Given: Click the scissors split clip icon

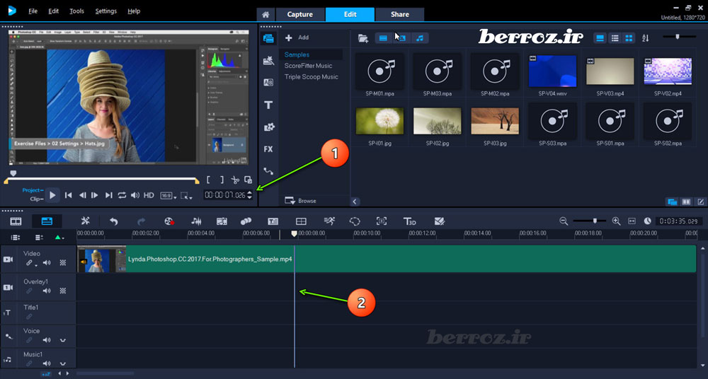Looking at the screenshot, I should point(235,180).
